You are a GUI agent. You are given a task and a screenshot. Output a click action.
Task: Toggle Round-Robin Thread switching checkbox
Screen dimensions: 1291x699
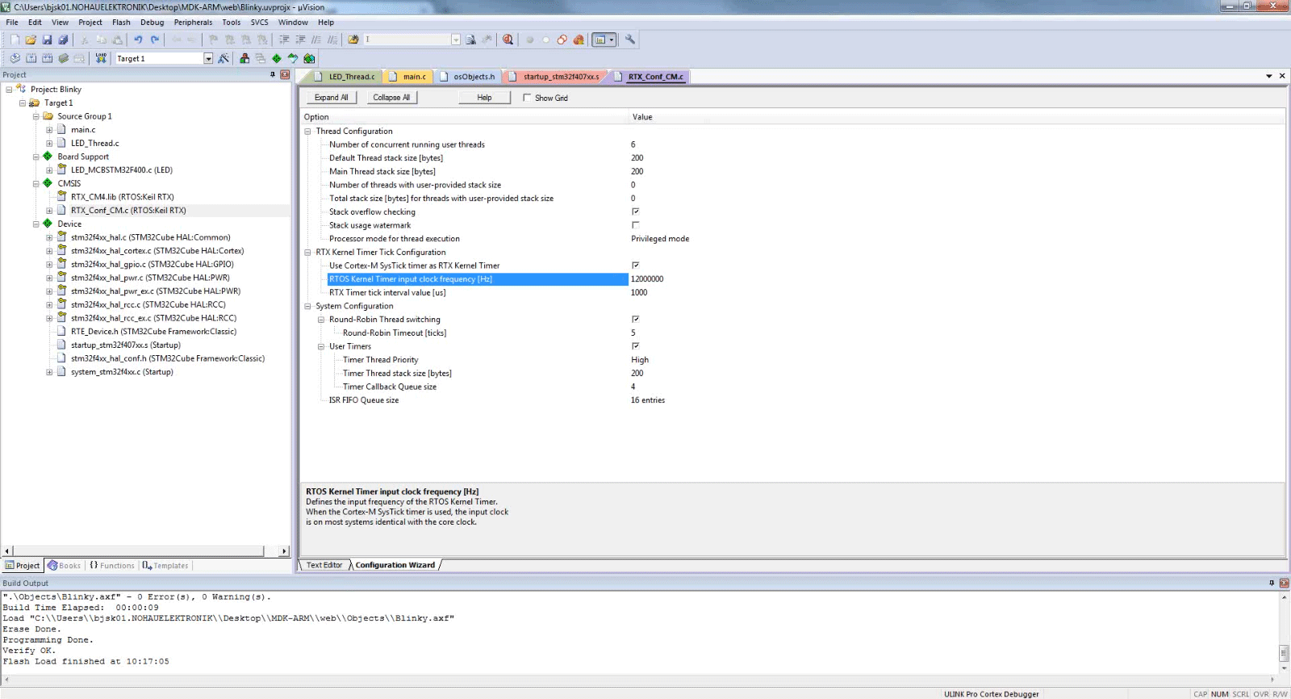pos(635,320)
